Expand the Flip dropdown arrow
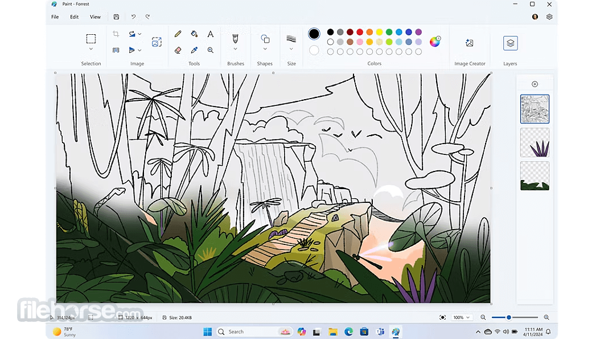Viewport: 604px width, 339px height. pyautogui.click(x=139, y=50)
